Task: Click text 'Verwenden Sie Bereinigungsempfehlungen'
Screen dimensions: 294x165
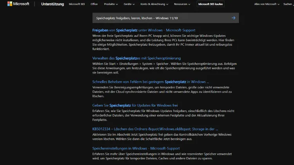Action: click(123, 87)
